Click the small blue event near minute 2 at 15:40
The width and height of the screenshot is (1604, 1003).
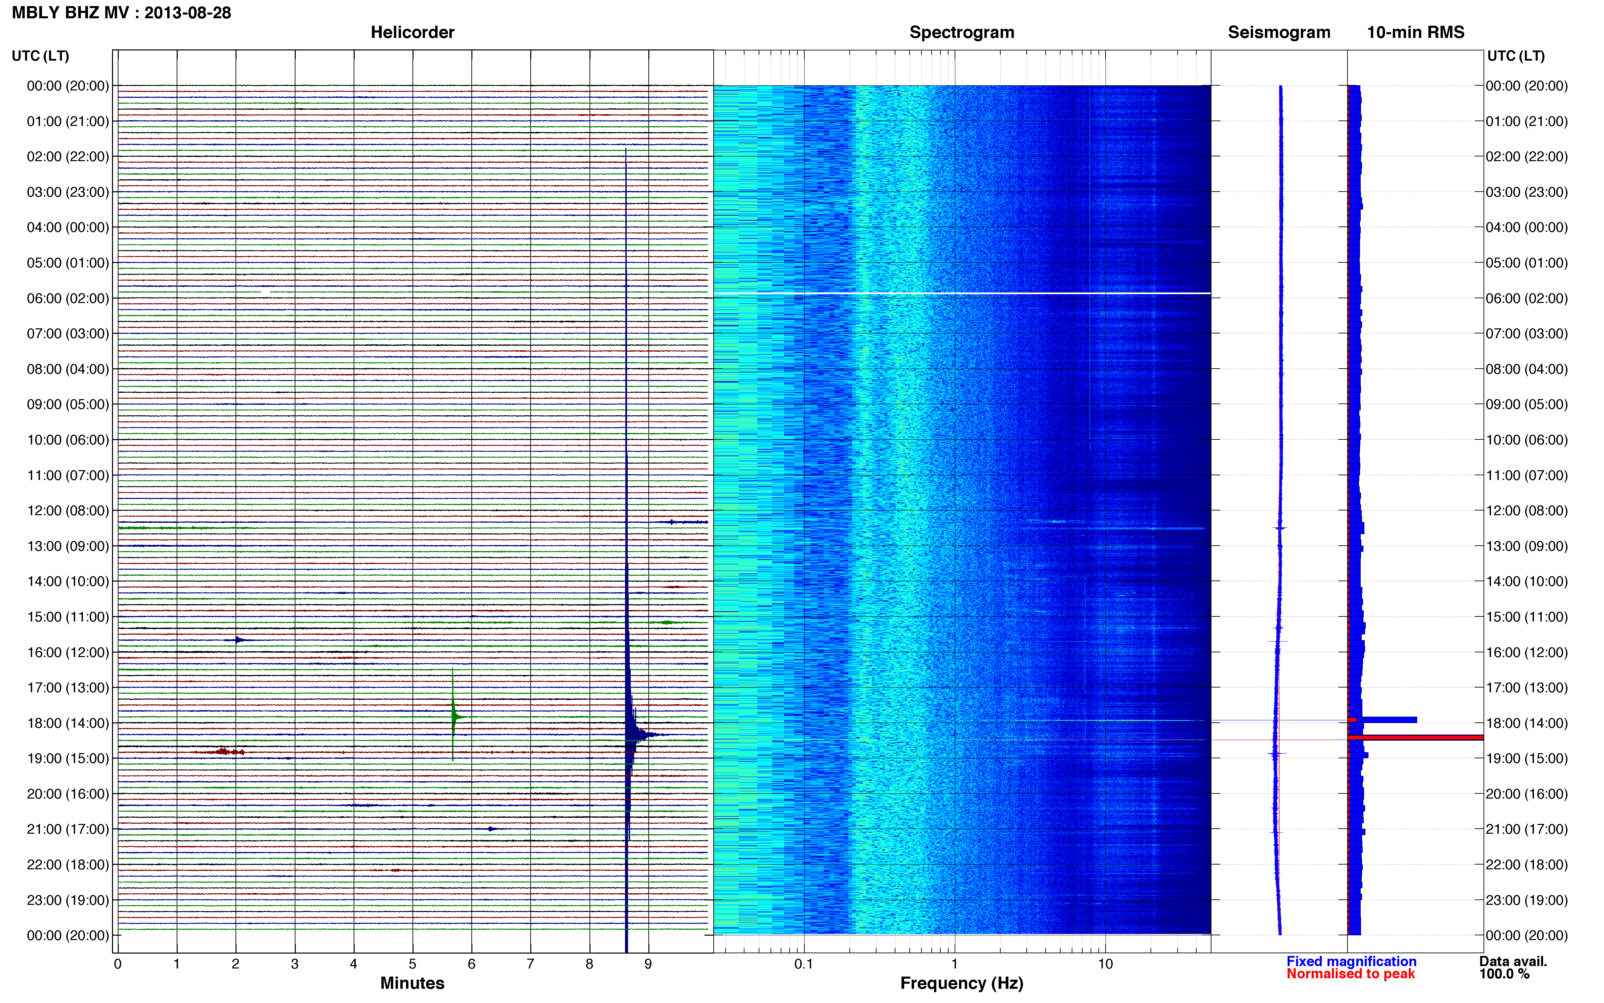click(x=239, y=640)
